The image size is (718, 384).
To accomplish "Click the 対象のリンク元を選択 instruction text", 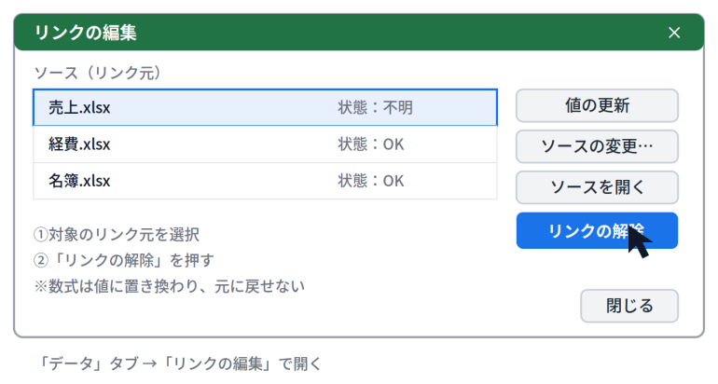I will 124,234.
